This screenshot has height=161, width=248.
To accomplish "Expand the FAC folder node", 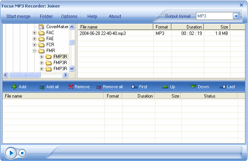I will 34,33.
